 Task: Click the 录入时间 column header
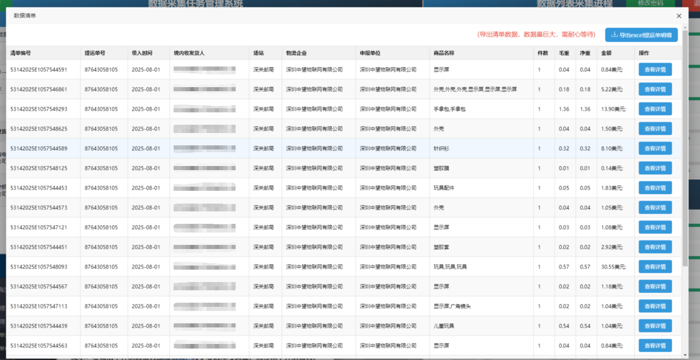click(x=142, y=53)
